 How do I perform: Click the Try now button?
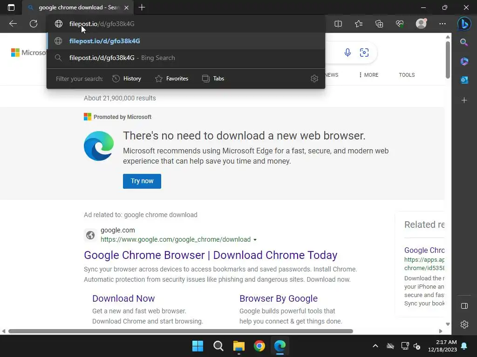click(x=142, y=181)
